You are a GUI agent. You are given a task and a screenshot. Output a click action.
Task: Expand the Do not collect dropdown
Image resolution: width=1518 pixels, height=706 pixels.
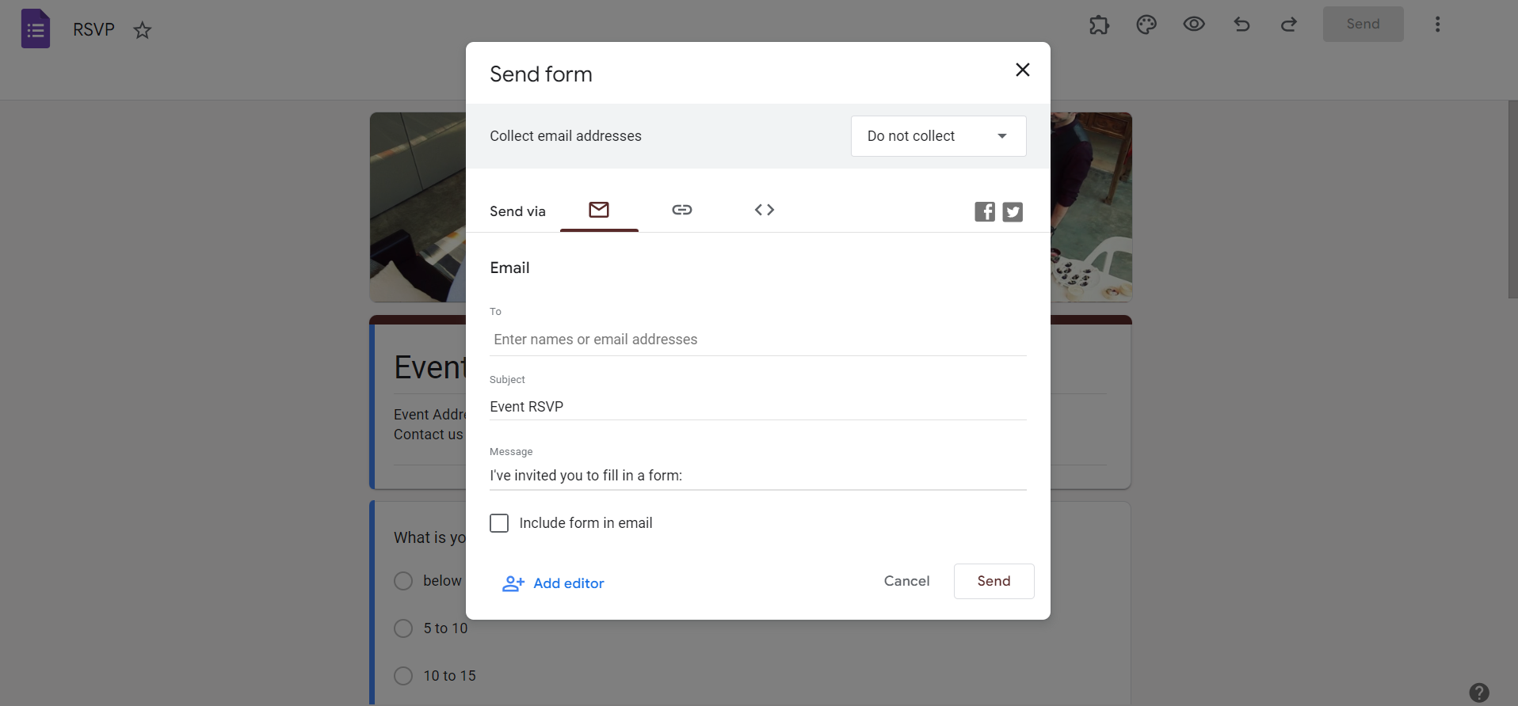coord(938,136)
